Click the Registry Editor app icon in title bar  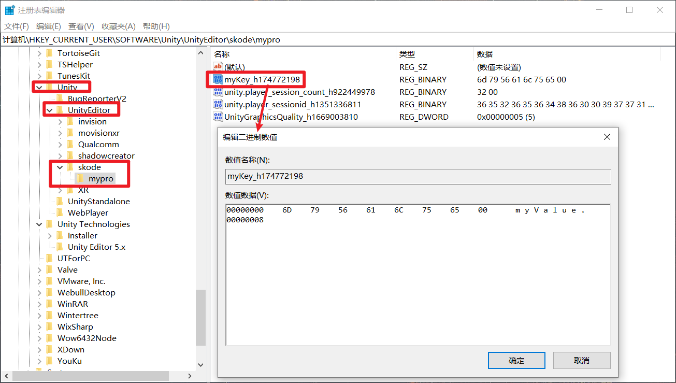[10, 10]
